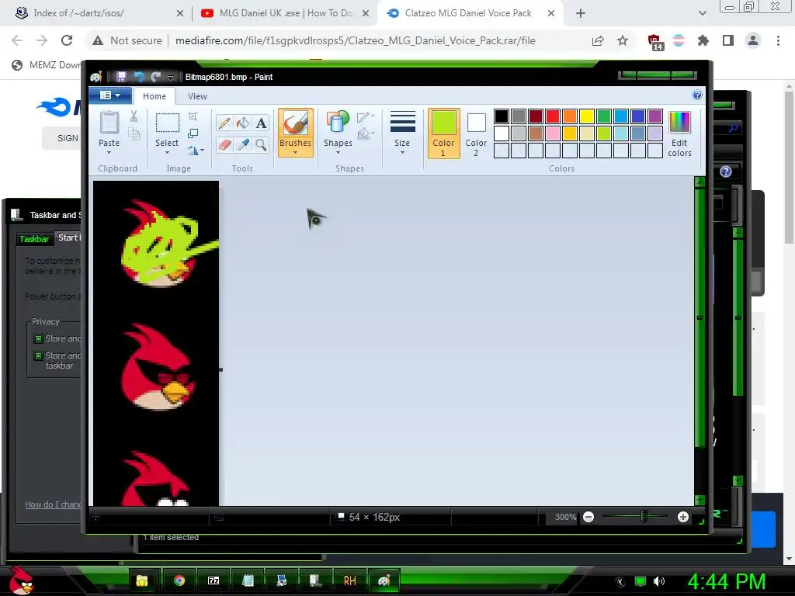
Task: Select the Magnifier tool in Paint
Action: tap(261, 145)
